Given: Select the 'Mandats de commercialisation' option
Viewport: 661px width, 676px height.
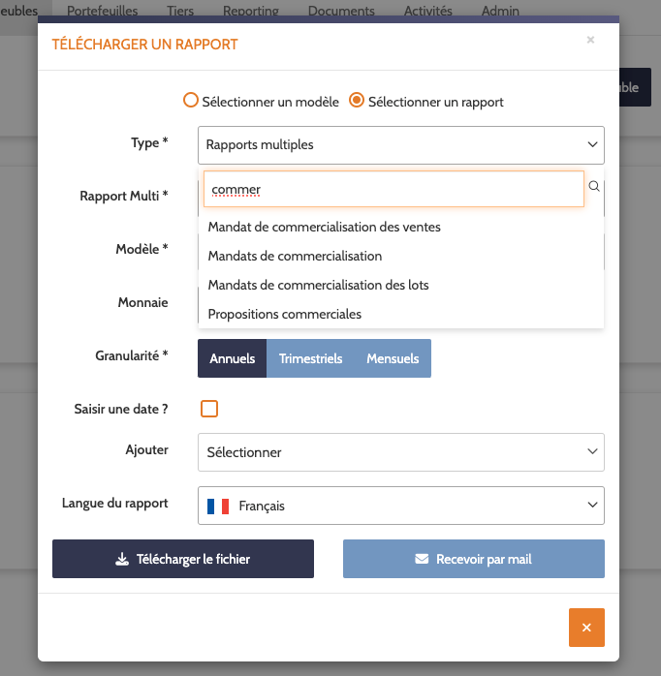Looking at the screenshot, I should point(295,257).
